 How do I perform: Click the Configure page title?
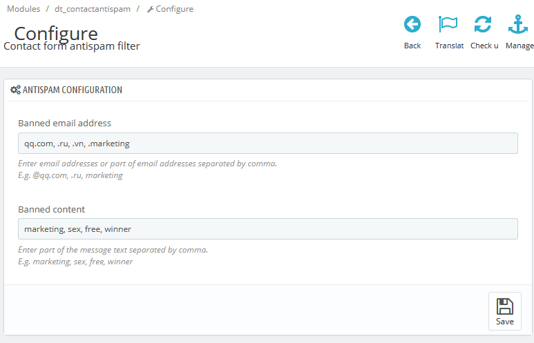pos(56,33)
